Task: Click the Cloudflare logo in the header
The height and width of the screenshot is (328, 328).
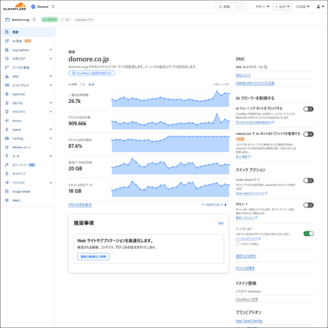Action: [14, 7]
